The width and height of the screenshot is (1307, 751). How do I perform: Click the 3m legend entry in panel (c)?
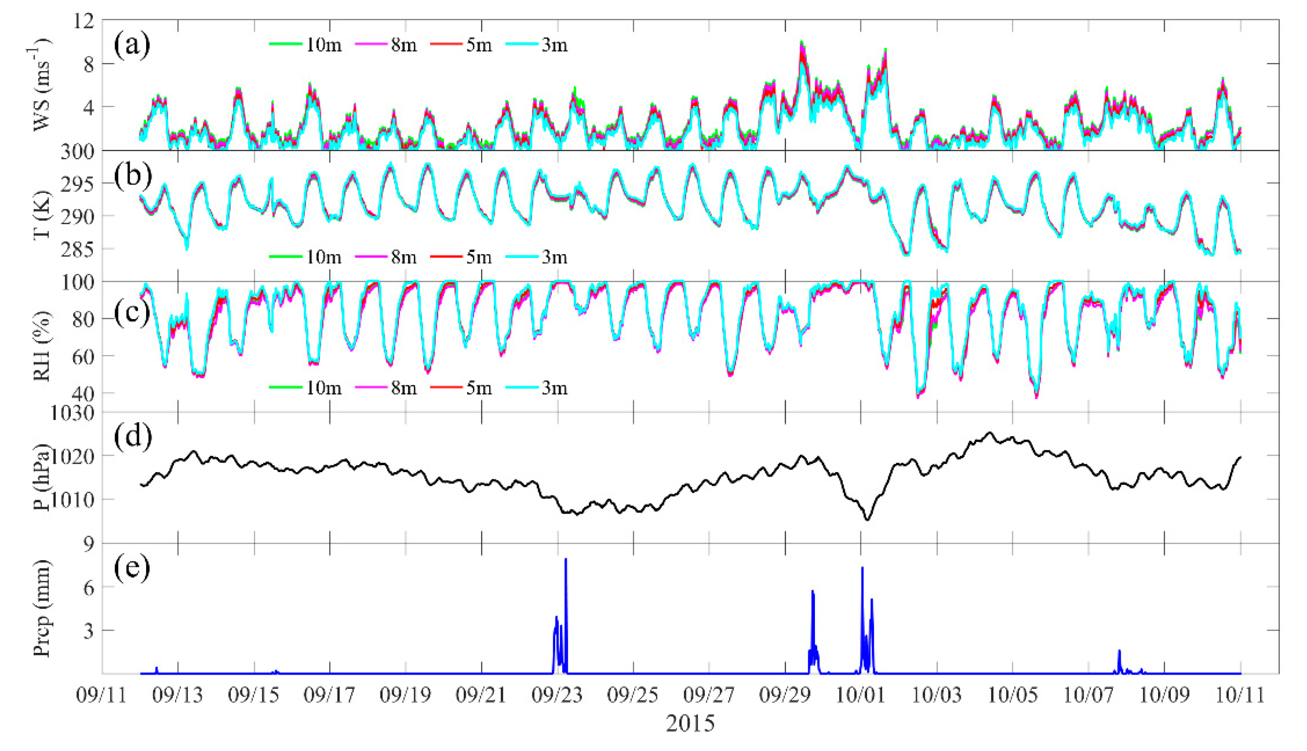point(537,387)
